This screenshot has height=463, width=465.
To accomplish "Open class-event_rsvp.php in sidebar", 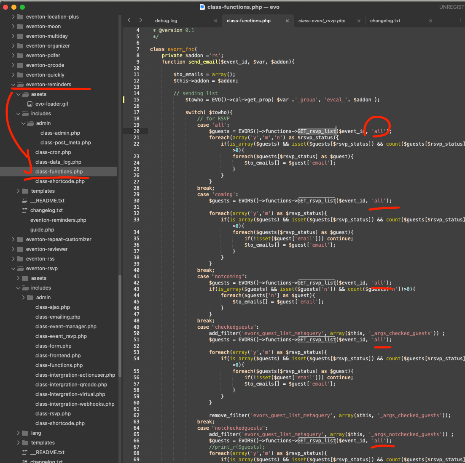I will tap(61, 336).
